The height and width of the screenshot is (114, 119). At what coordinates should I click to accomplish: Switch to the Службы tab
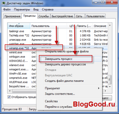[x=44, y=16]
